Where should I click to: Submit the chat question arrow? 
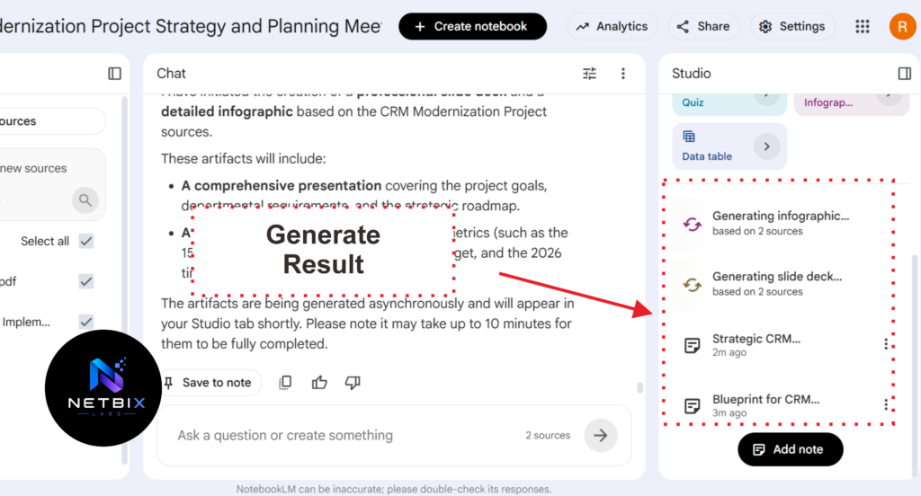tap(600, 436)
